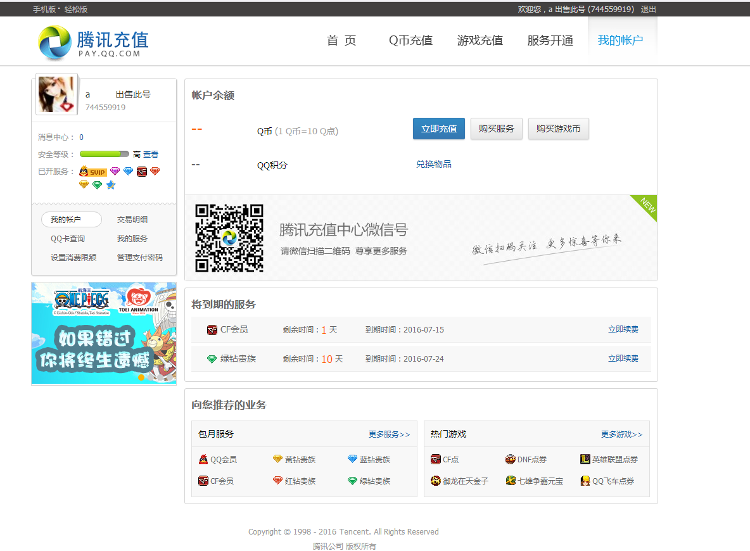Viewport: 750px width, 551px height.
Task: Click the WeChat QR code image
Action: click(x=229, y=238)
